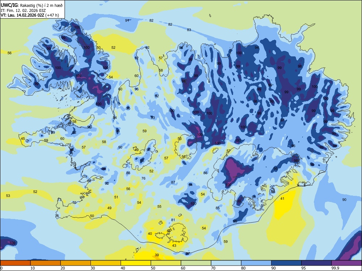Click the legend label '30'
The width and height of the screenshot is (362, 271).
coord(93,268)
